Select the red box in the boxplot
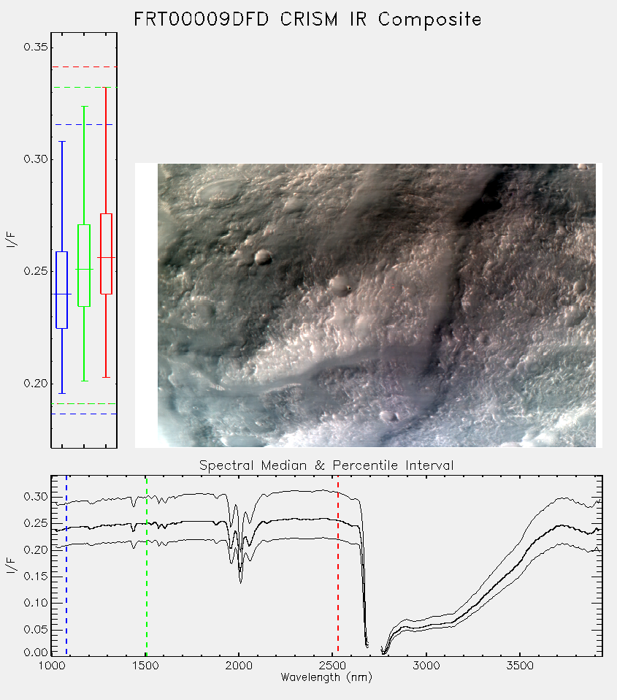This screenshot has height=700, width=617. (106, 254)
